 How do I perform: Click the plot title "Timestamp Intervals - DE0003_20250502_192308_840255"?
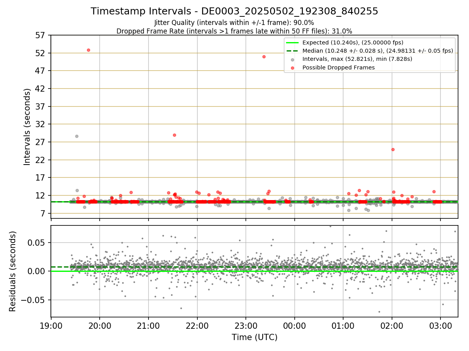[234, 11]
